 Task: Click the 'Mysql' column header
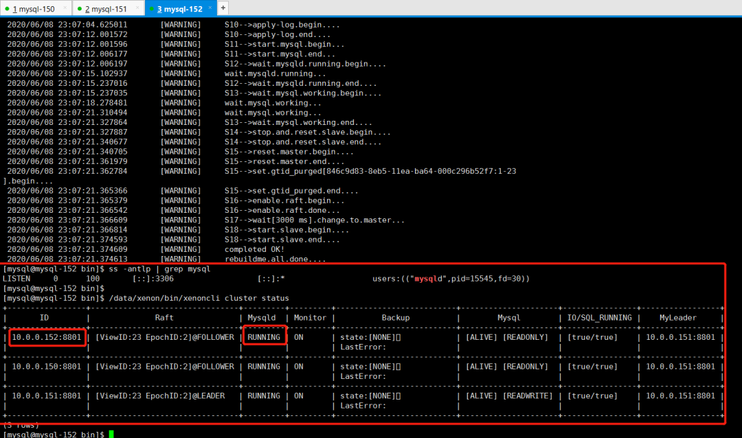coord(508,318)
